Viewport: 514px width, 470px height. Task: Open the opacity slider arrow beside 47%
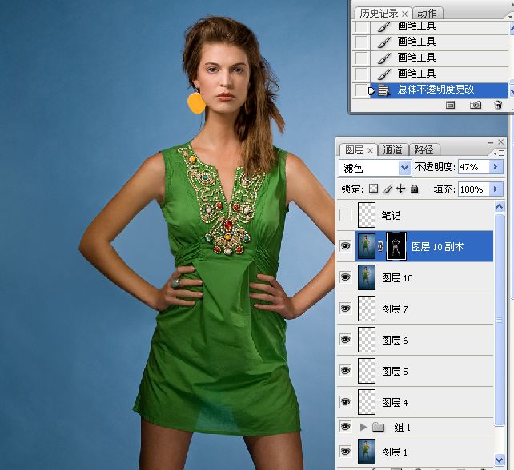496,167
